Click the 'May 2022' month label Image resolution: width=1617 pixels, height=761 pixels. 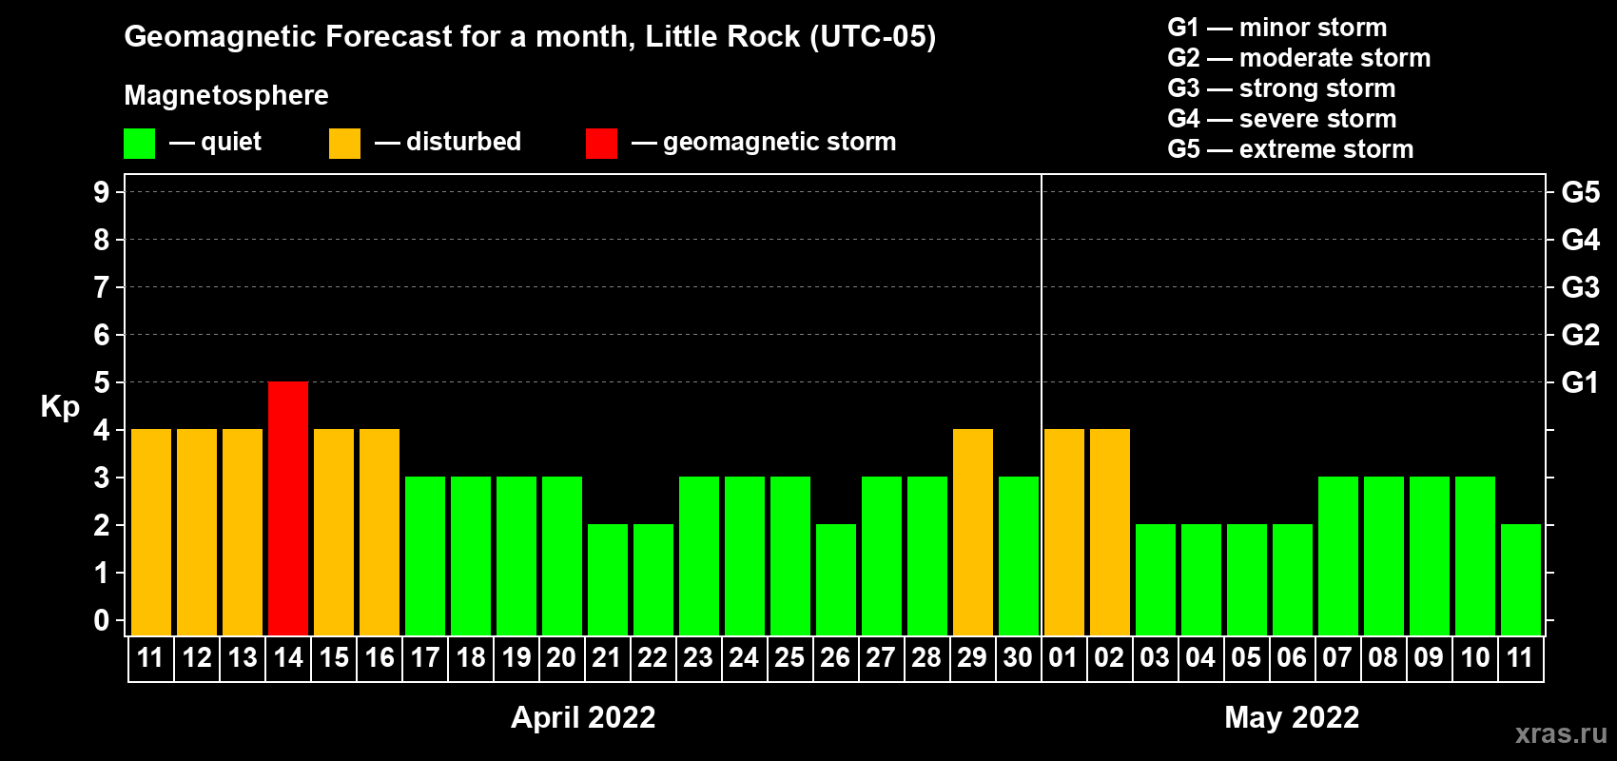(1292, 717)
